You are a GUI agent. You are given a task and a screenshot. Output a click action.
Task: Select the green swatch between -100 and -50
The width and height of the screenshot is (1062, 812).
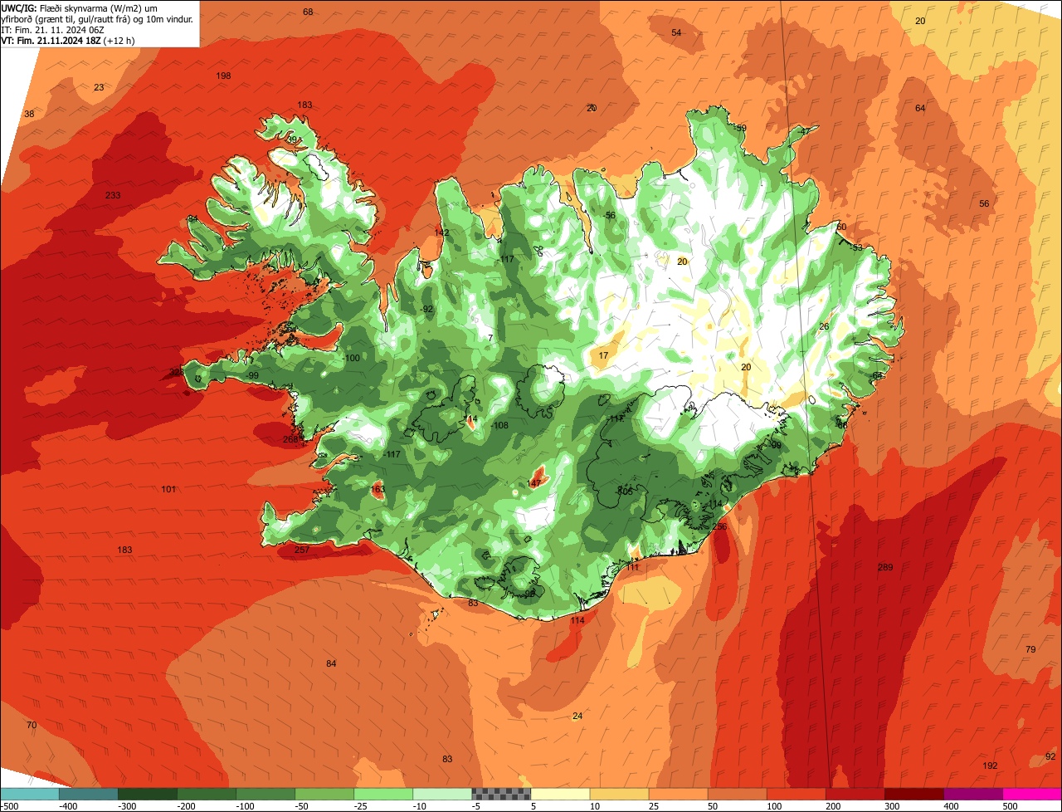pos(265,794)
